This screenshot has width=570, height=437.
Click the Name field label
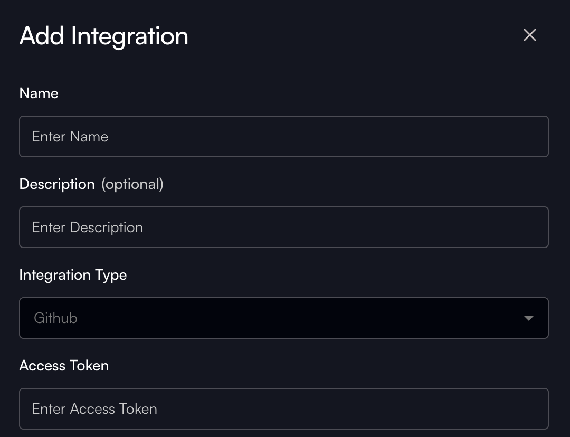39,93
